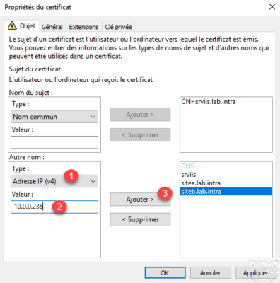Confirm with the OK button
Screen dimensions: 280x283
[x=165, y=273]
